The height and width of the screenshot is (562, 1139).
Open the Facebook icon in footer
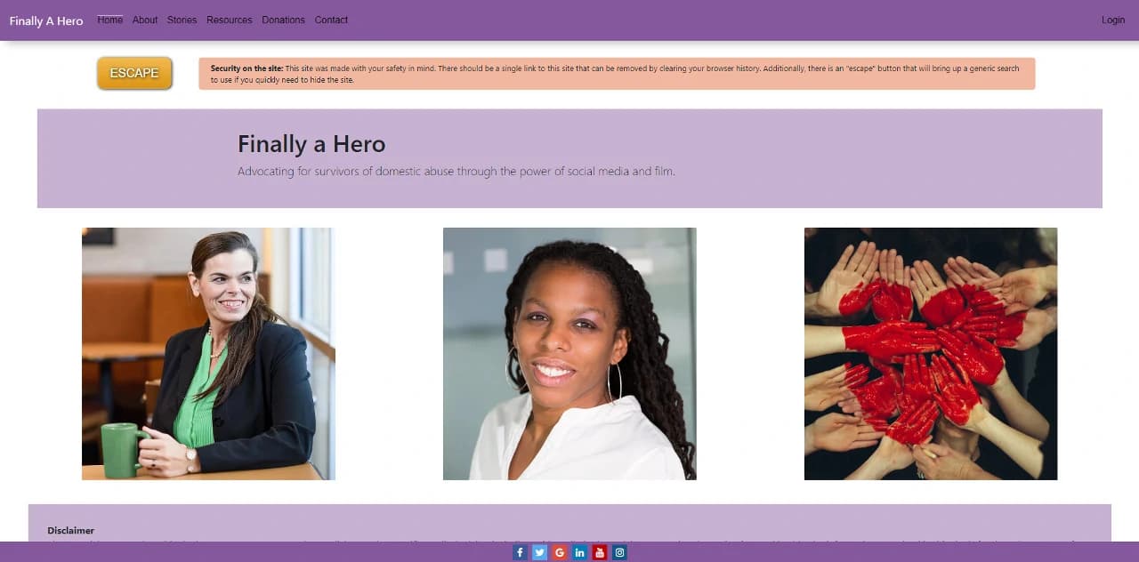[x=520, y=552]
